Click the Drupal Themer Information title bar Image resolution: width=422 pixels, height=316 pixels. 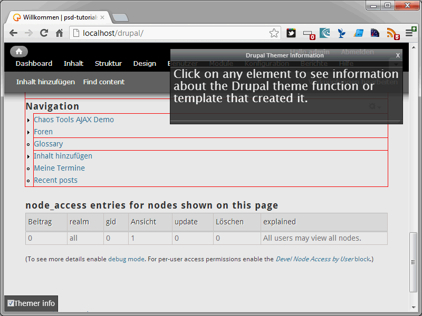point(284,55)
